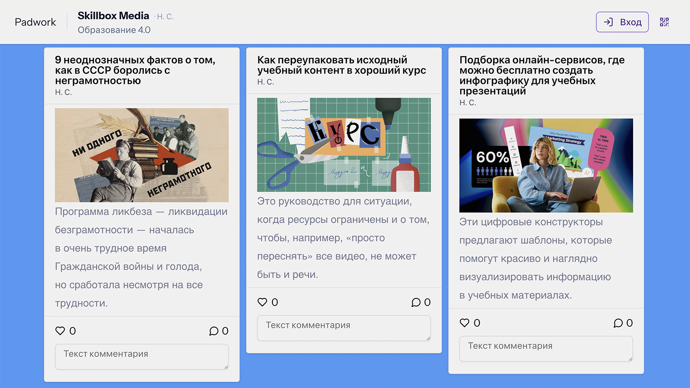Image resolution: width=690 pixels, height=388 pixels.
Task: Open the QR code icon in header
Action: pos(664,22)
